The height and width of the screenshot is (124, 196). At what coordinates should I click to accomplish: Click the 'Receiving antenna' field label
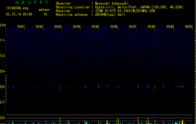[72, 15]
